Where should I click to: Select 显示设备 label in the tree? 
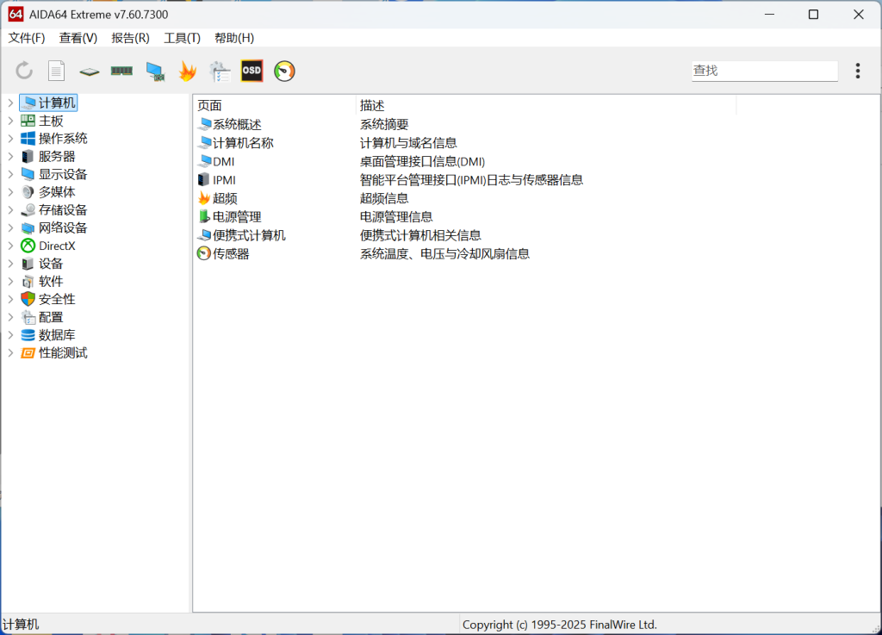[63, 174]
